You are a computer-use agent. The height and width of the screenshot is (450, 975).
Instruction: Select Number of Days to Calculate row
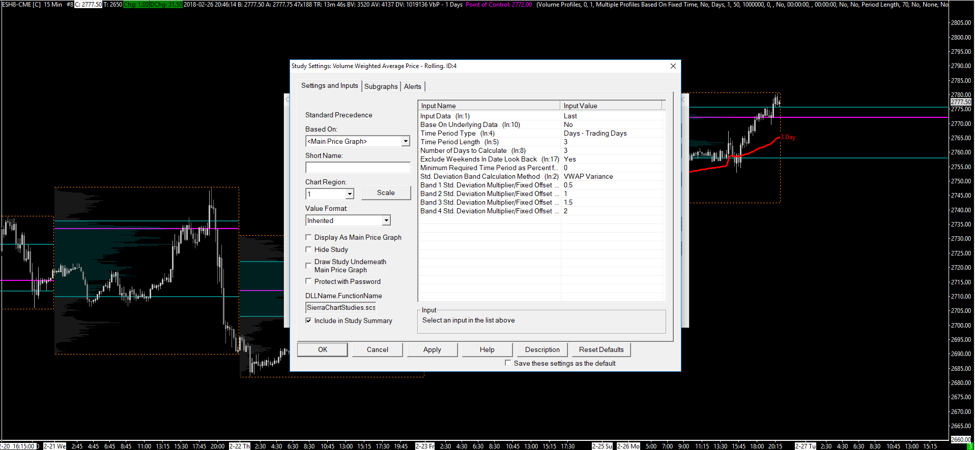pyautogui.click(x=541, y=150)
